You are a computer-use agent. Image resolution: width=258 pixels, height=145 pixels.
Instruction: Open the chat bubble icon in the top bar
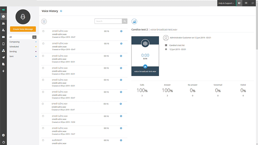point(253,3)
